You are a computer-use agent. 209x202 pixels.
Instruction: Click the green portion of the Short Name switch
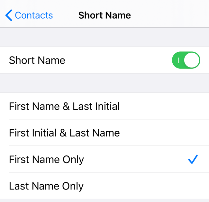coord(178,60)
